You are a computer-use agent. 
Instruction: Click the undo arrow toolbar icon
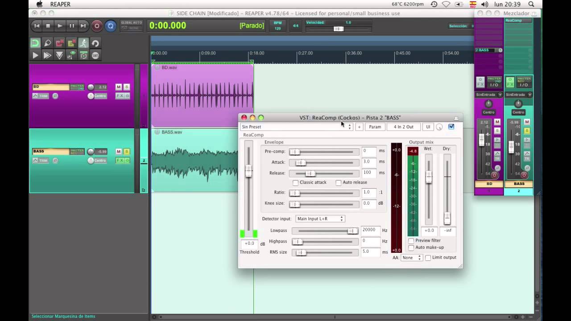pyautogui.click(x=95, y=43)
